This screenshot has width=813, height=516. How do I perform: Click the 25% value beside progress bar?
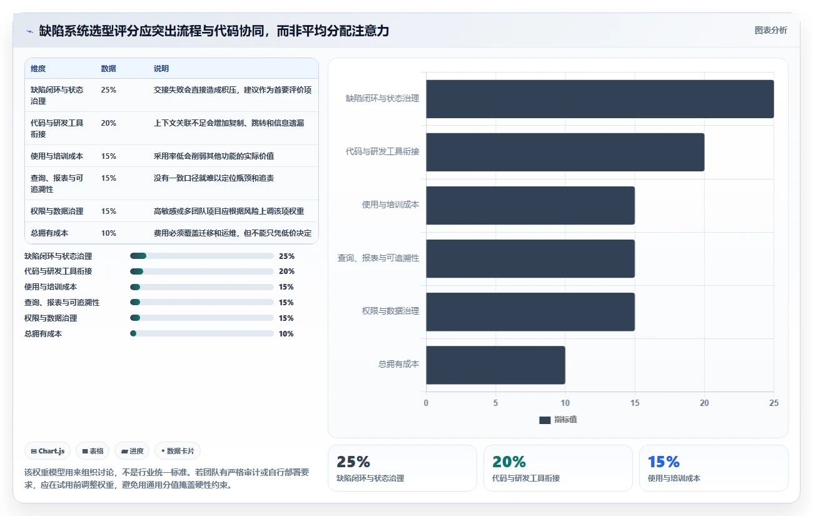tap(286, 256)
